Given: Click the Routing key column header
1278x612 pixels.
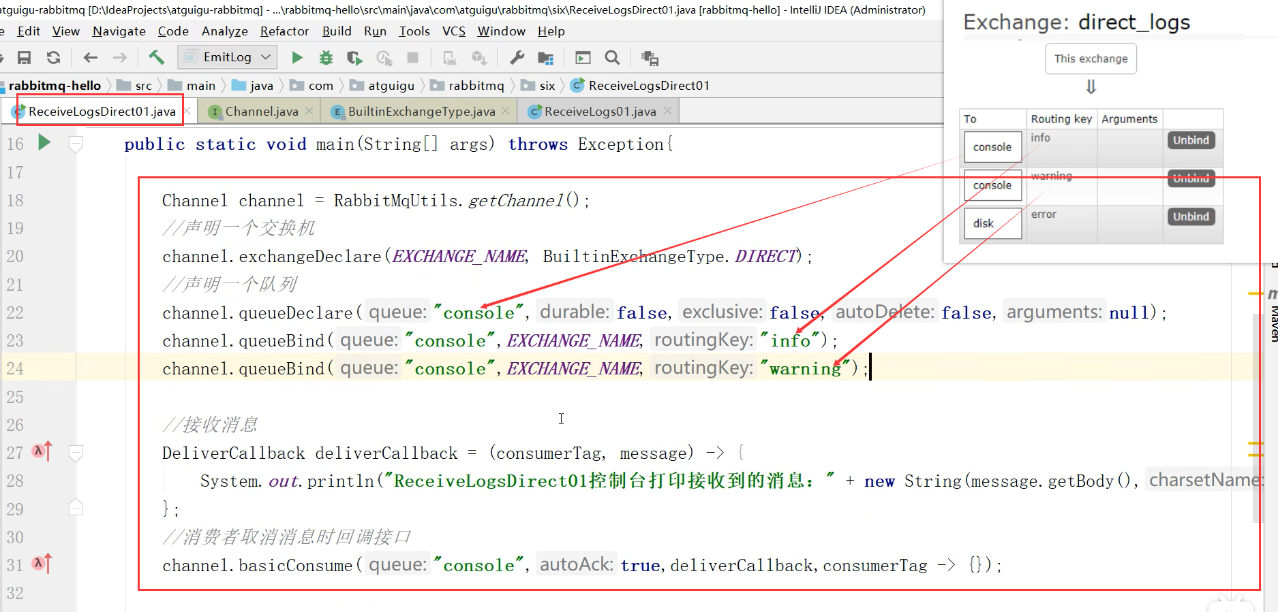Looking at the screenshot, I should point(1061,119).
